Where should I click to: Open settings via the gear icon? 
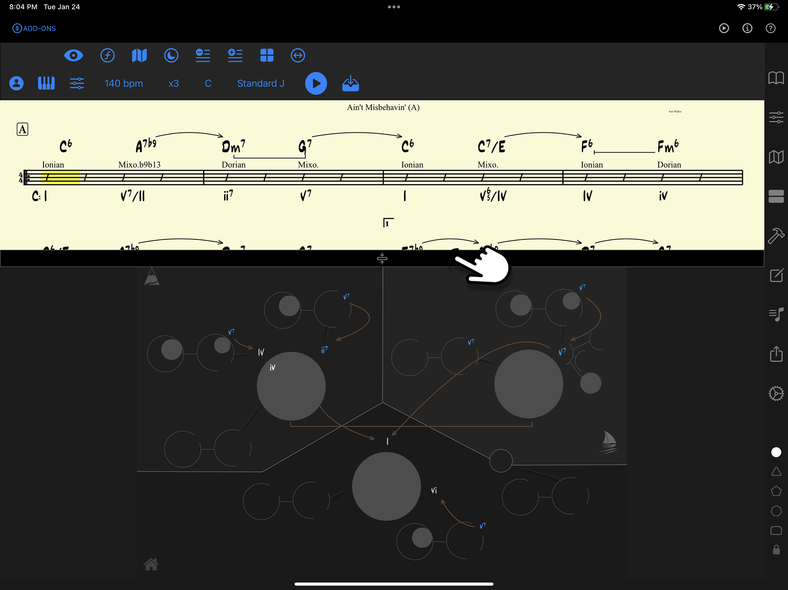pyautogui.click(x=777, y=393)
